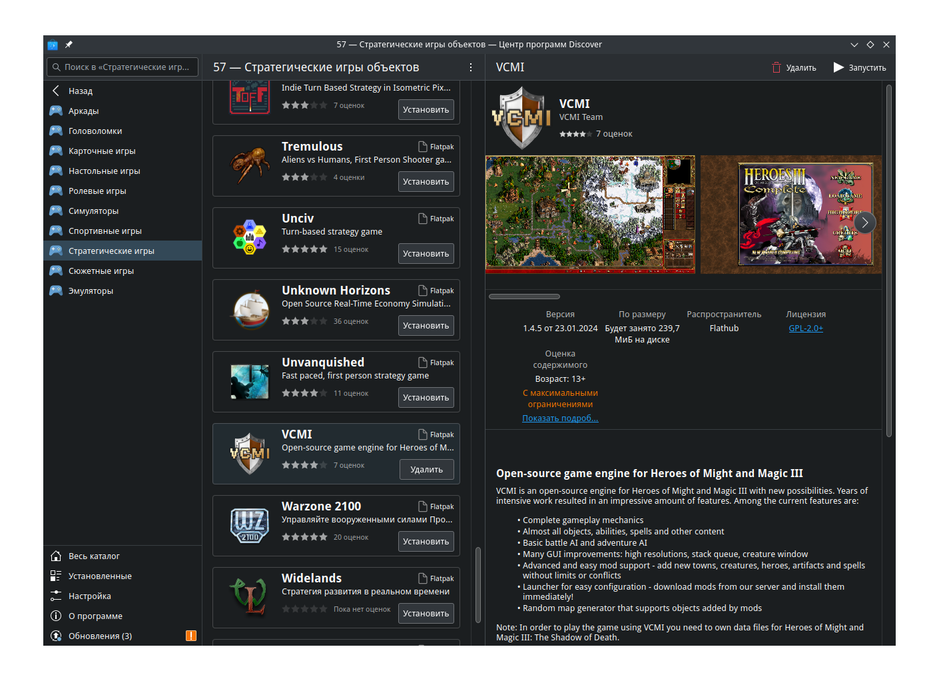Viewport: 939px width, 697px height.
Task: Open the Heroes III Complete screenshot
Action: (x=791, y=215)
